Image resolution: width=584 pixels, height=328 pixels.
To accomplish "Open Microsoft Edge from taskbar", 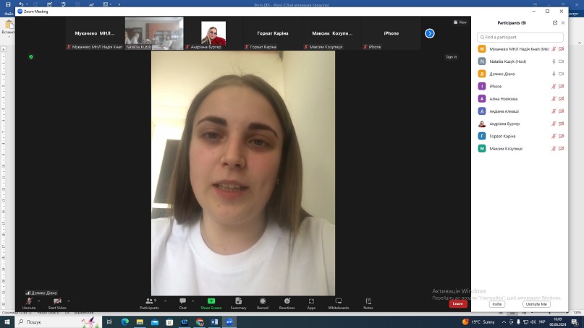I will point(124,321).
